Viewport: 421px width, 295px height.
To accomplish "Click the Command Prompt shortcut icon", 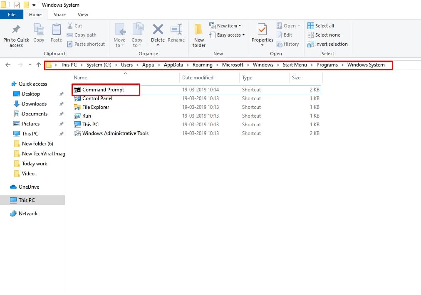I will coord(77,90).
